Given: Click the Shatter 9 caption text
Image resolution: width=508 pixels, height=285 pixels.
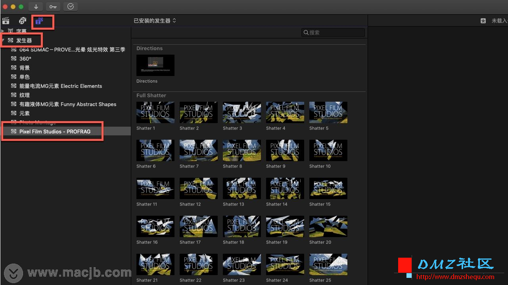Looking at the screenshot, I should pos(276,166).
